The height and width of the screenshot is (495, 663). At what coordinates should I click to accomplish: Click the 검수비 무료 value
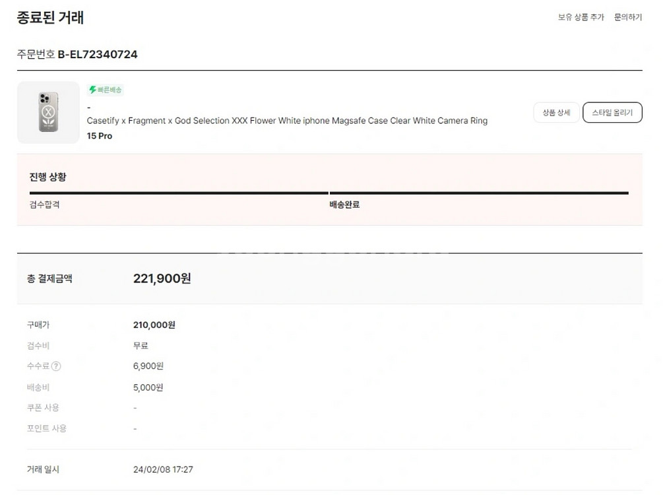click(141, 346)
